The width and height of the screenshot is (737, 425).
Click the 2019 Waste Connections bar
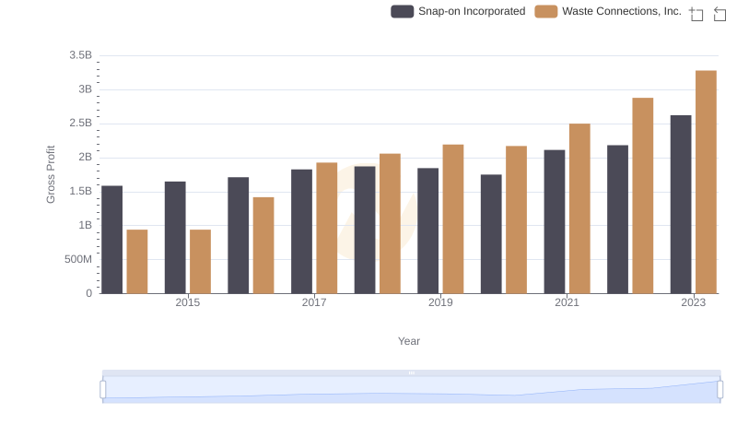453,219
